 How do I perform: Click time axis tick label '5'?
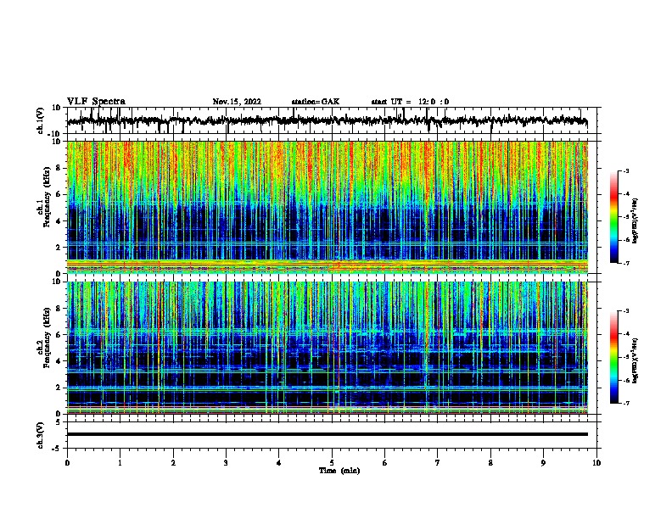tap(332, 463)
